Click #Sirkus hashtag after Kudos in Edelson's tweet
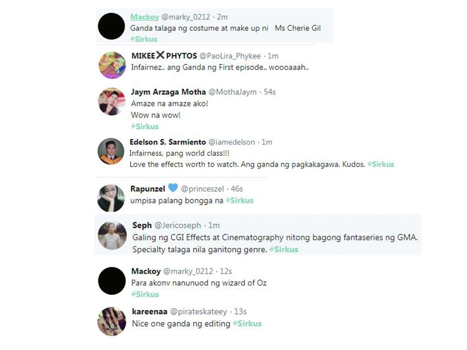The height and width of the screenshot is (350, 467). [381, 164]
